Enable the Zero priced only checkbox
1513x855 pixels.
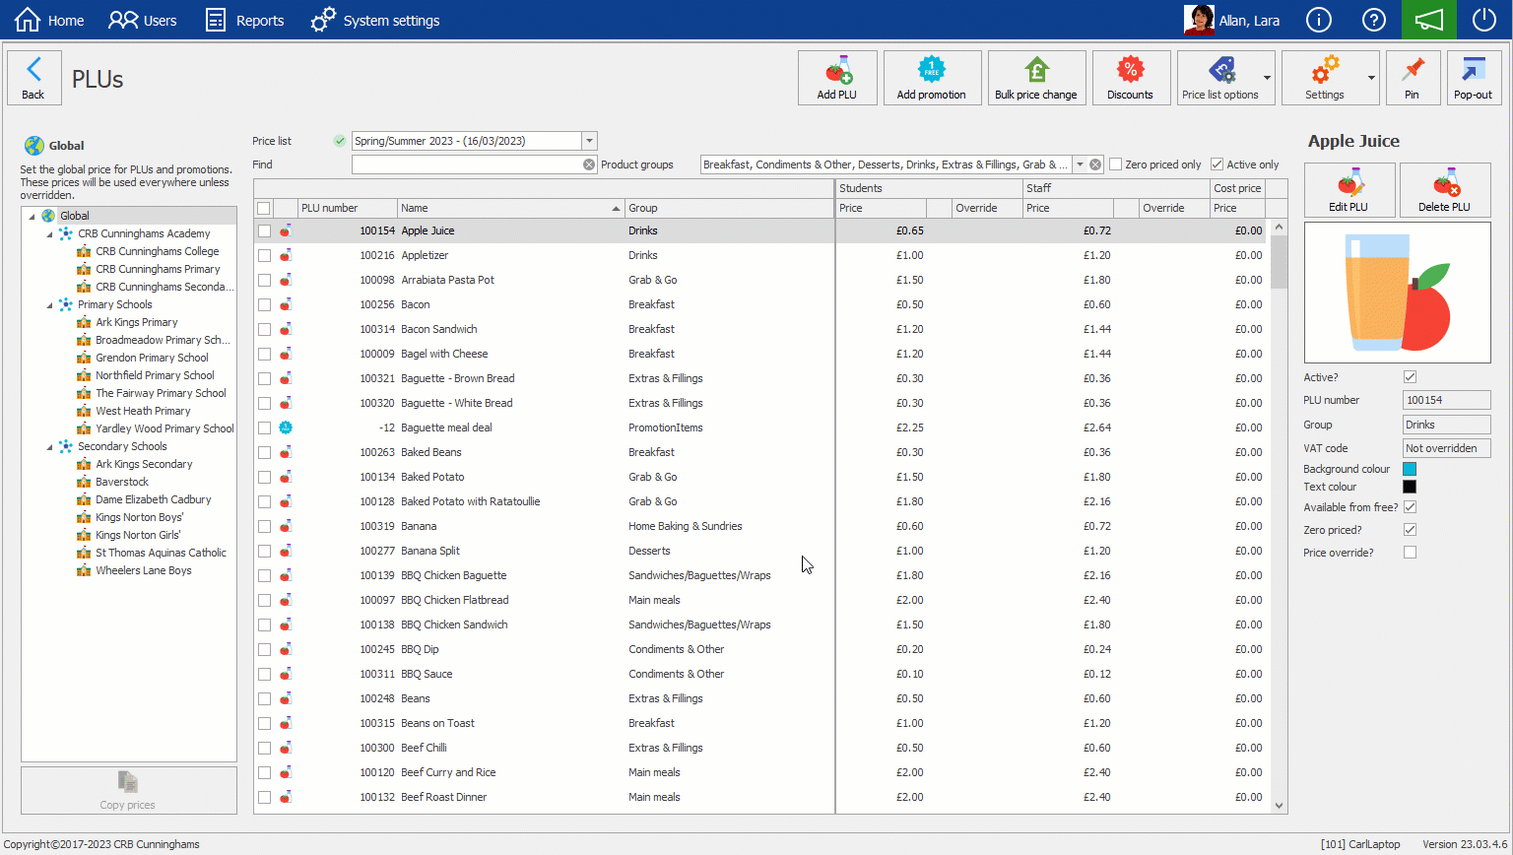tap(1116, 164)
